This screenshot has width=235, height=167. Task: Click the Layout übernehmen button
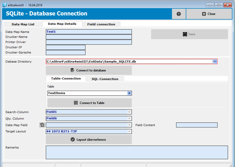[89, 140]
